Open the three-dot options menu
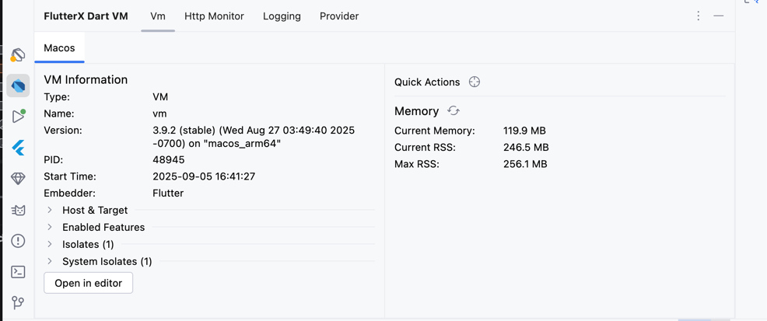The image size is (767, 321). tap(698, 16)
